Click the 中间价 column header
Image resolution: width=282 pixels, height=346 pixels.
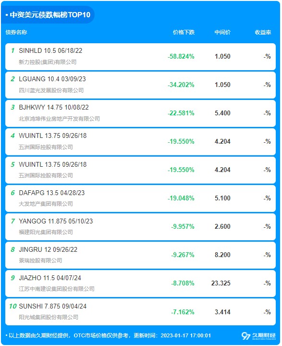click(x=222, y=32)
